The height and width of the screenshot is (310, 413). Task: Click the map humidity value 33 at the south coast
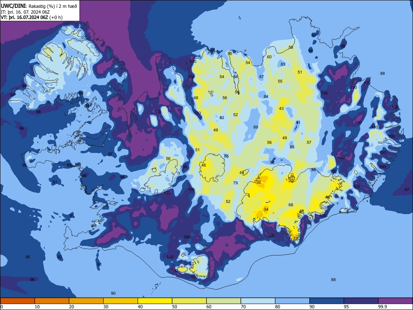coord(295,238)
